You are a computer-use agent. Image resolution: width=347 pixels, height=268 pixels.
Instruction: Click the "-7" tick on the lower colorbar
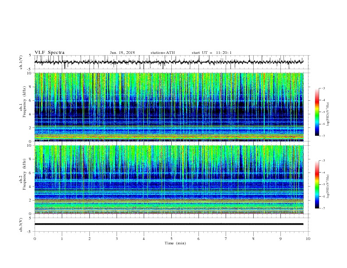pyautogui.click(x=323, y=208)
